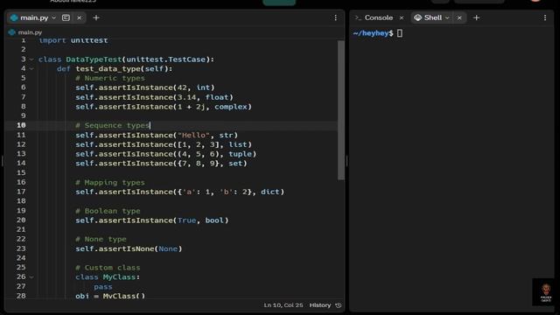560x315 pixels.
Task: Click the "# Custom class" comment
Action: tap(108, 268)
